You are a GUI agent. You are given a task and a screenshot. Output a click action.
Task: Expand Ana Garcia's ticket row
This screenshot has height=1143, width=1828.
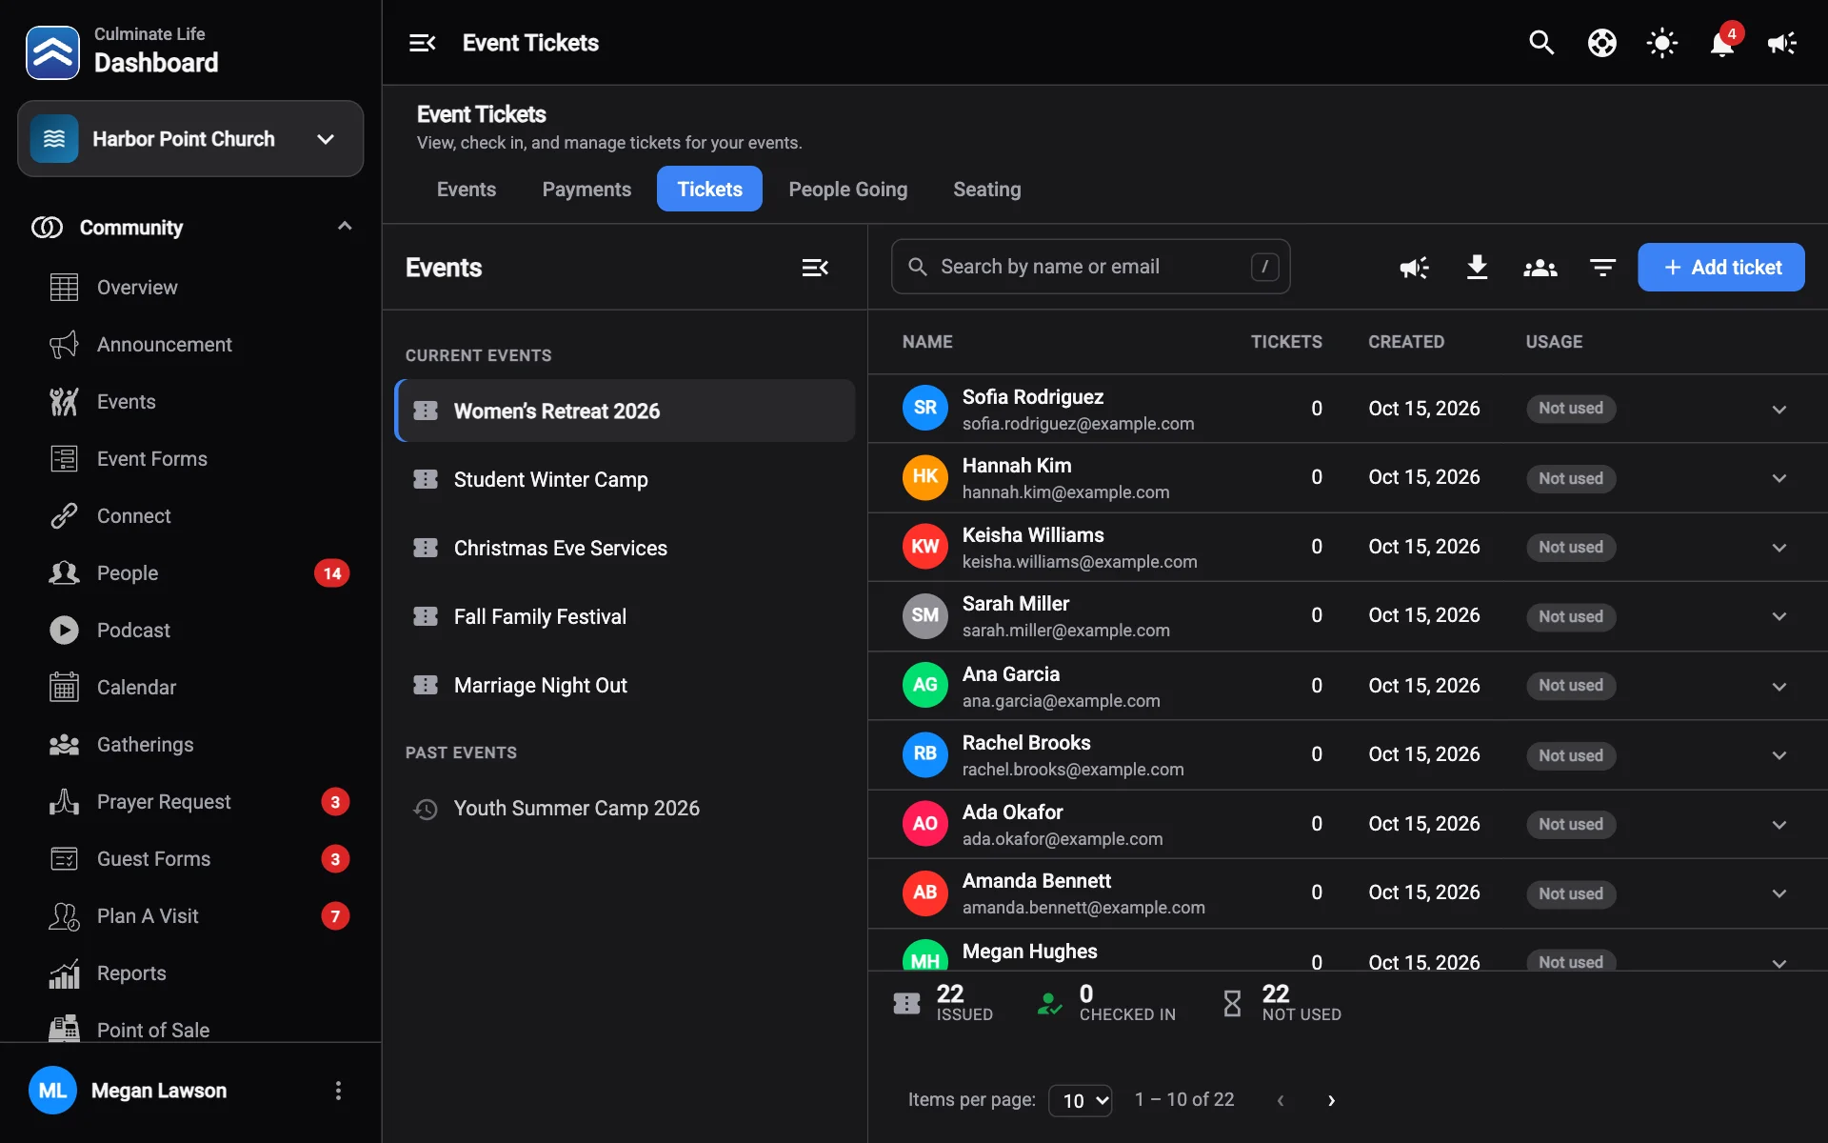coord(1778,686)
